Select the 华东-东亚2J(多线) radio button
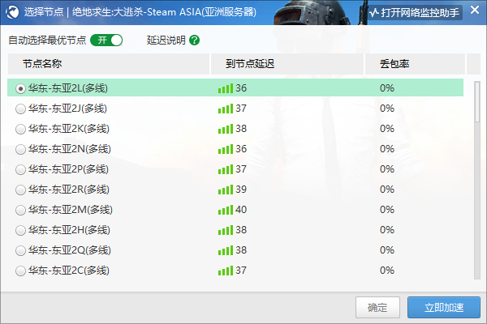The image size is (487, 324). pos(21,109)
